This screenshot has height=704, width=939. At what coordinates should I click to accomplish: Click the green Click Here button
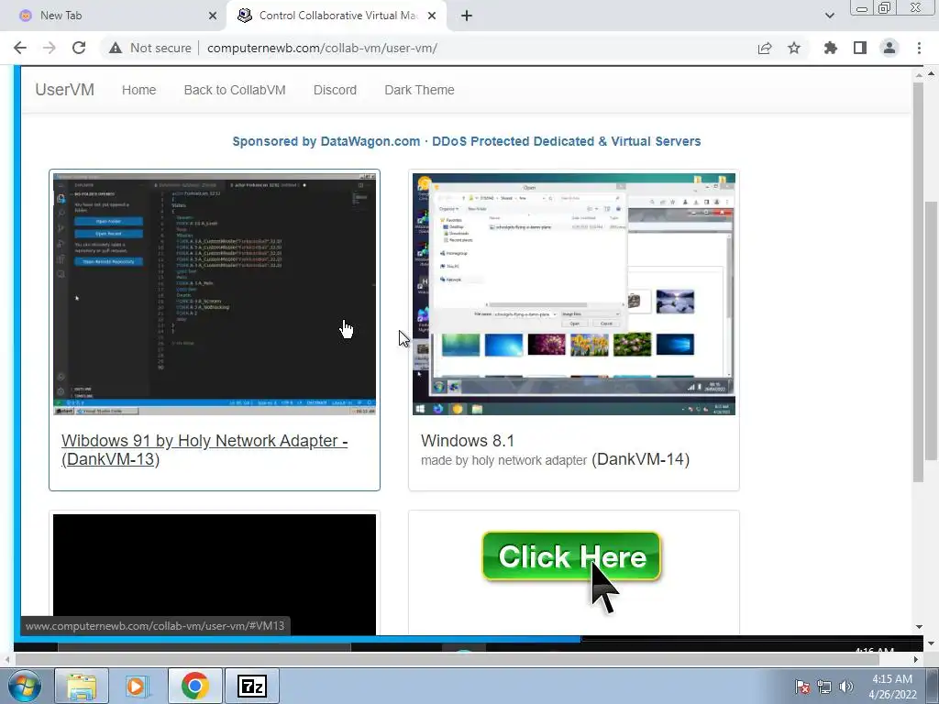pyautogui.click(x=571, y=556)
